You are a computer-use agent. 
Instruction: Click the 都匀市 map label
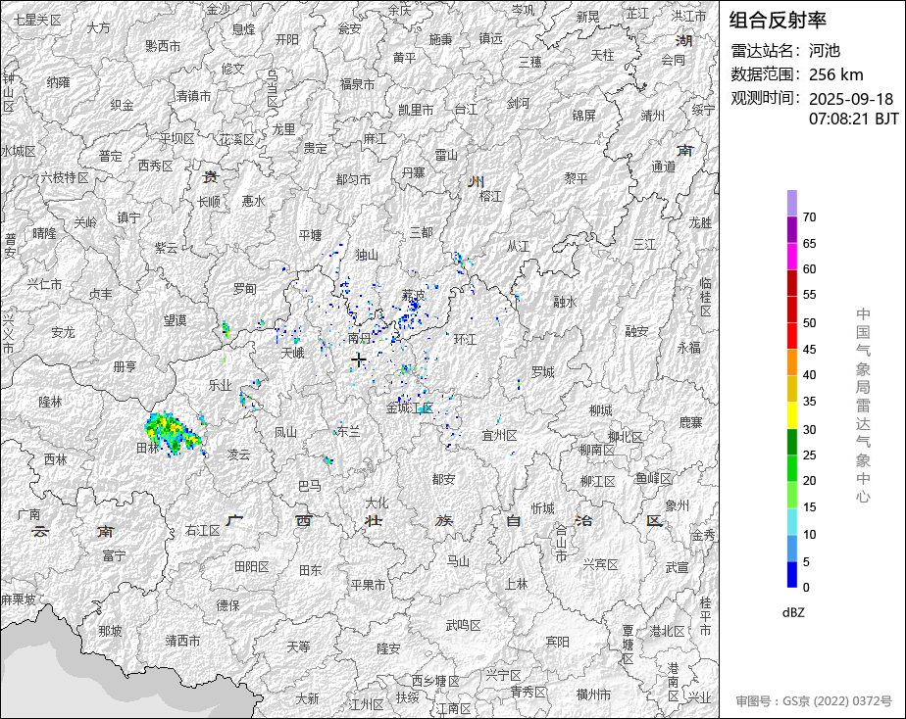pos(353,179)
